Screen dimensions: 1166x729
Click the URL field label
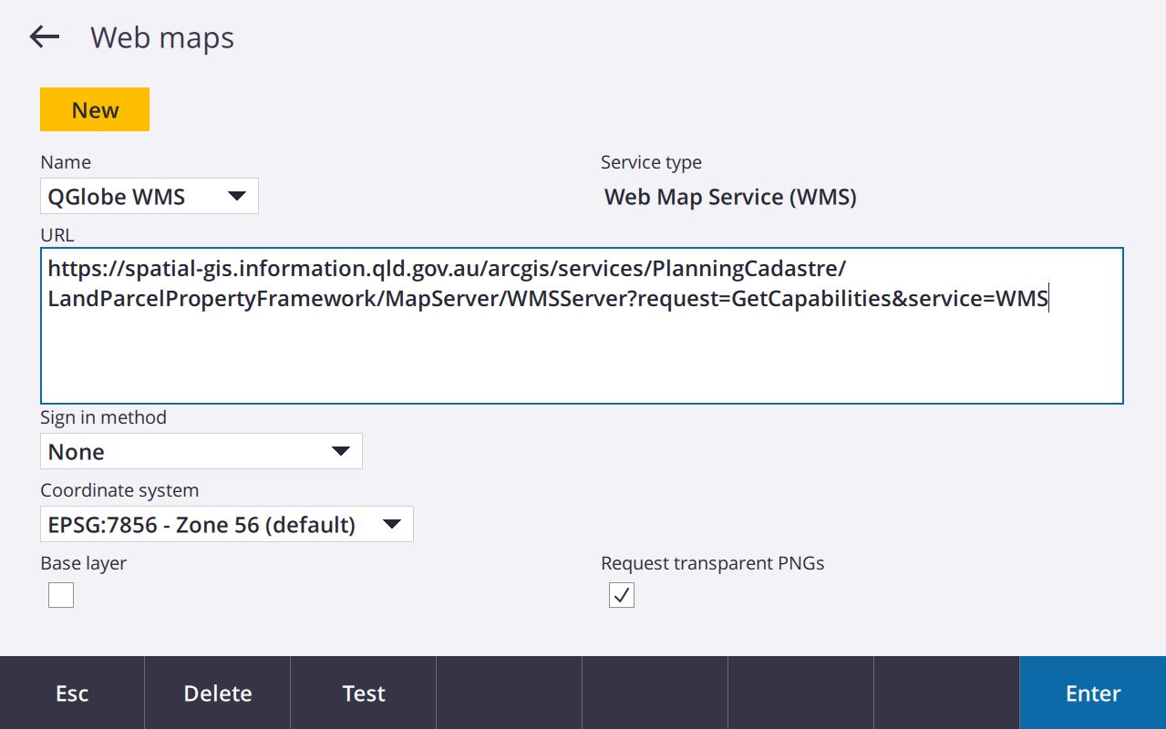pyautogui.click(x=57, y=235)
